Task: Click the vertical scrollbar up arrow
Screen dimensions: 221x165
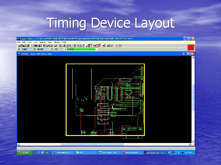Action: [193, 57]
